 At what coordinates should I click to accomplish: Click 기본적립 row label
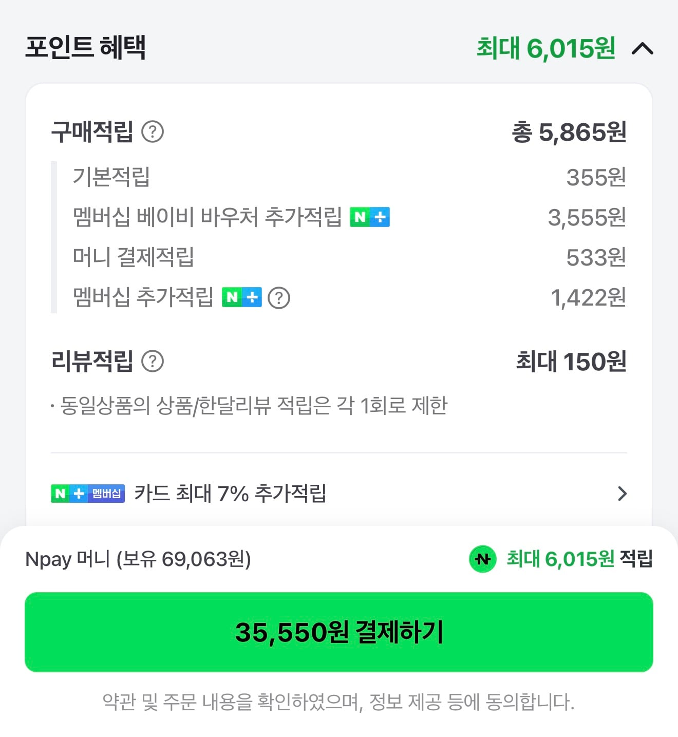point(111,177)
